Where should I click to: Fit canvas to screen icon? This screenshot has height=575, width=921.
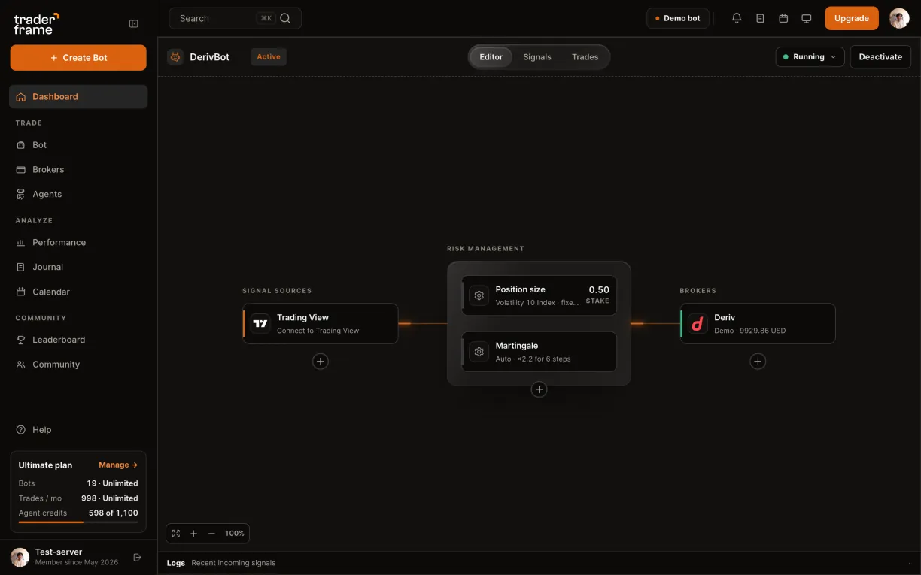pos(176,534)
